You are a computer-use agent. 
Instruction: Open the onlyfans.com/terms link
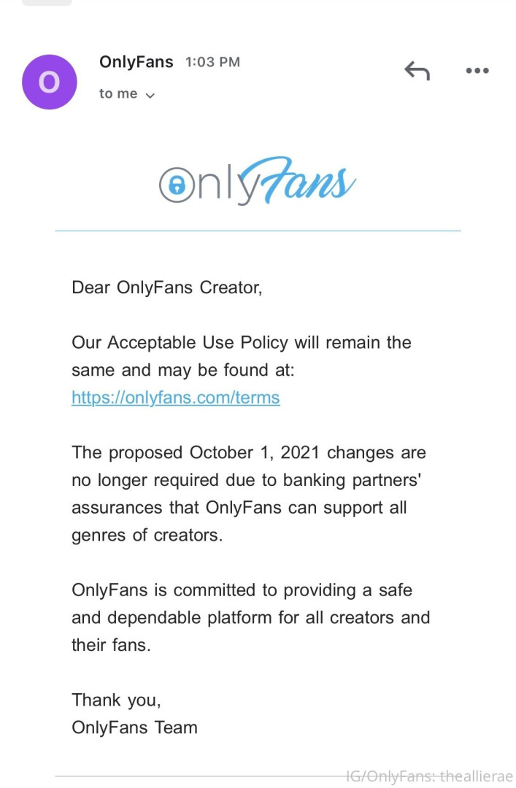click(x=175, y=398)
